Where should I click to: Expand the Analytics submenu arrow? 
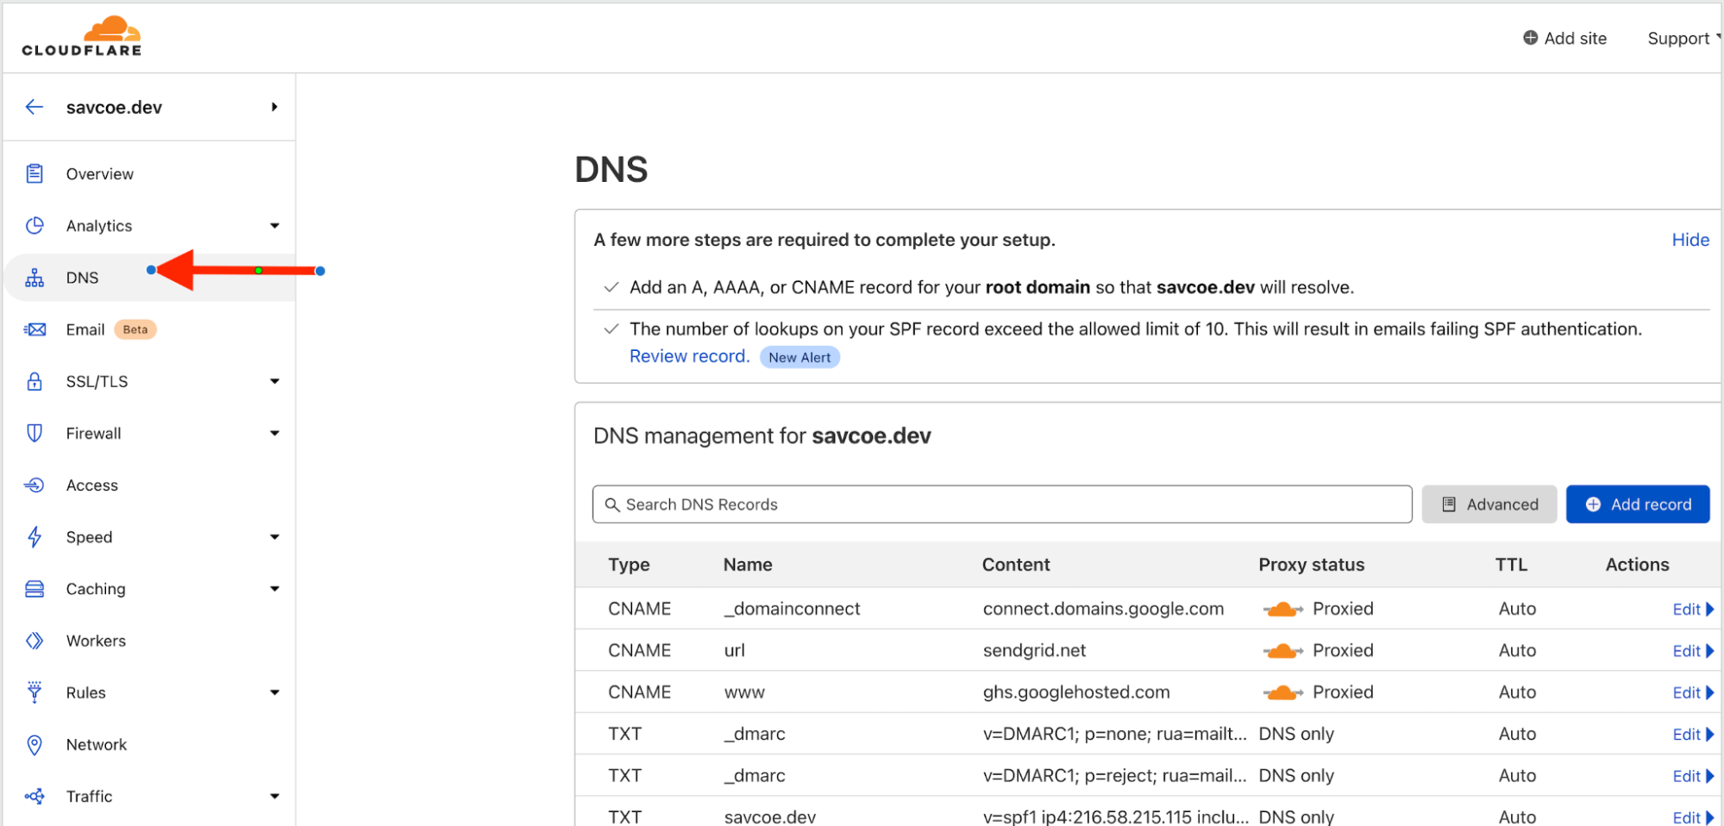click(274, 226)
